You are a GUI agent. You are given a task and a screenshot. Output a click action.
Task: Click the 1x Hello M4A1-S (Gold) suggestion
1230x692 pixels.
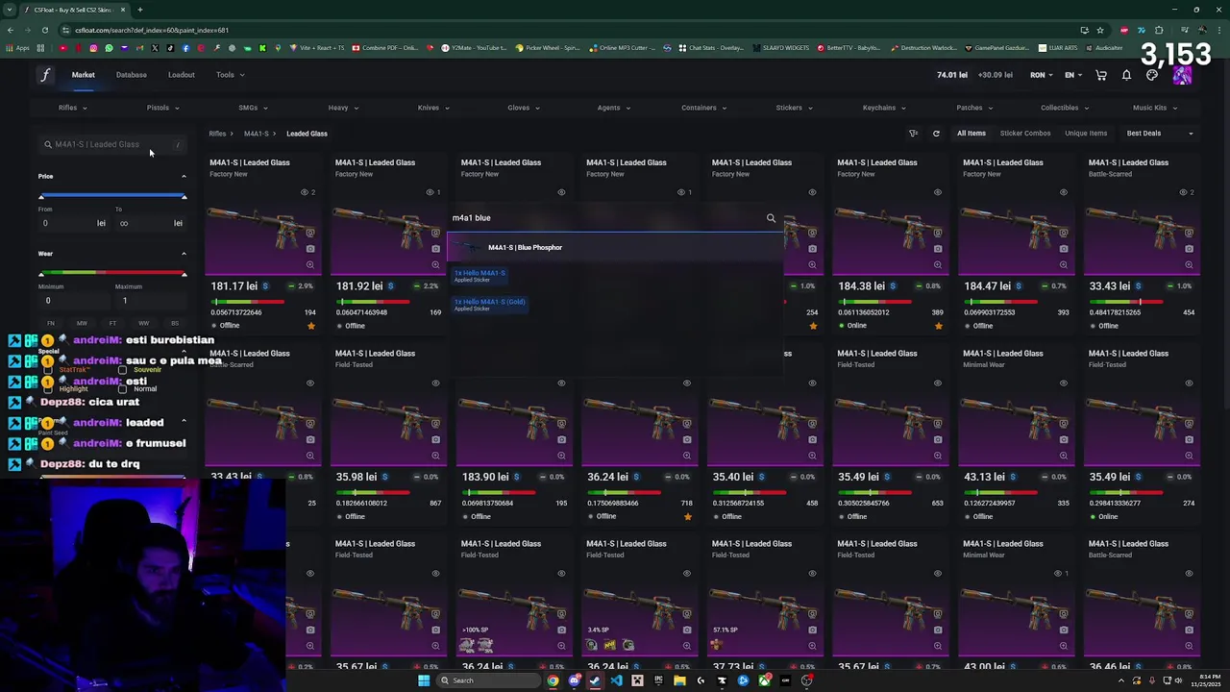tap(489, 305)
